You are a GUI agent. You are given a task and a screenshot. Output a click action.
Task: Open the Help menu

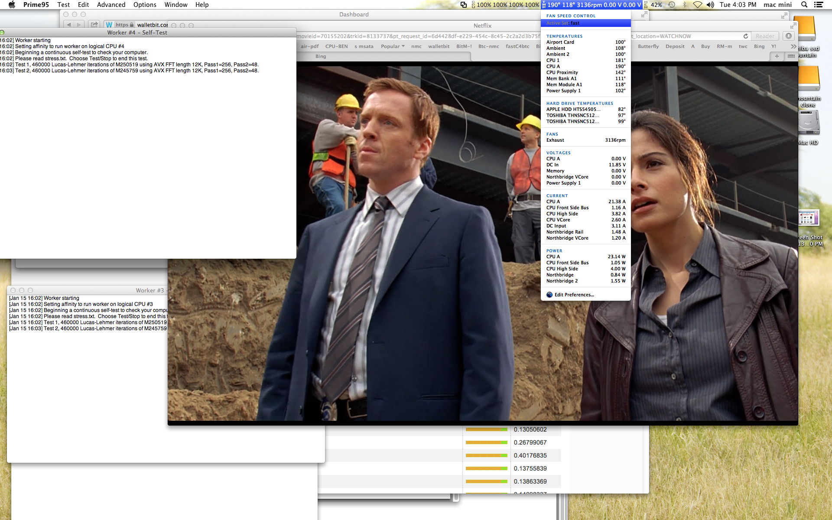pyautogui.click(x=202, y=5)
